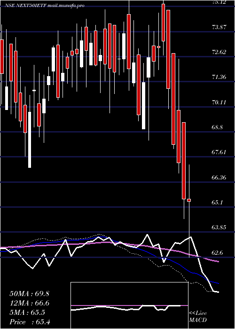
Task: Select the 72.62 price axis label
Action: (x=219, y=52)
